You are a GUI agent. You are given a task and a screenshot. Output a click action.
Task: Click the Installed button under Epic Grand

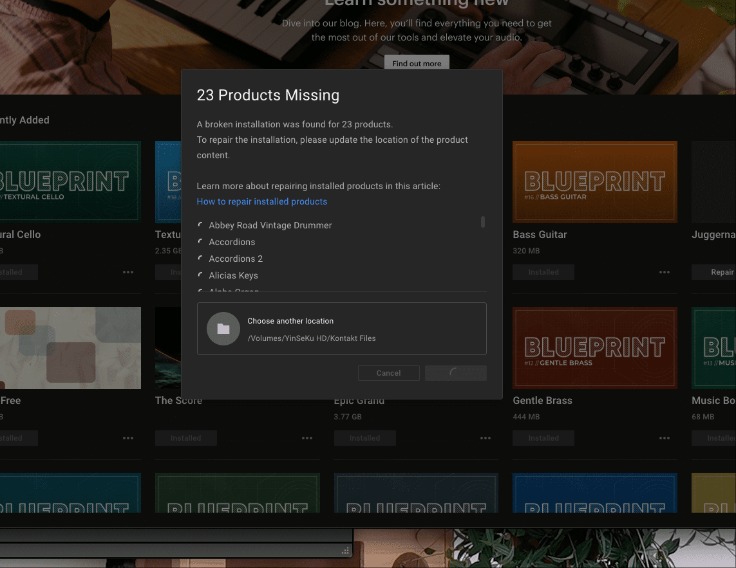tap(364, 438)
